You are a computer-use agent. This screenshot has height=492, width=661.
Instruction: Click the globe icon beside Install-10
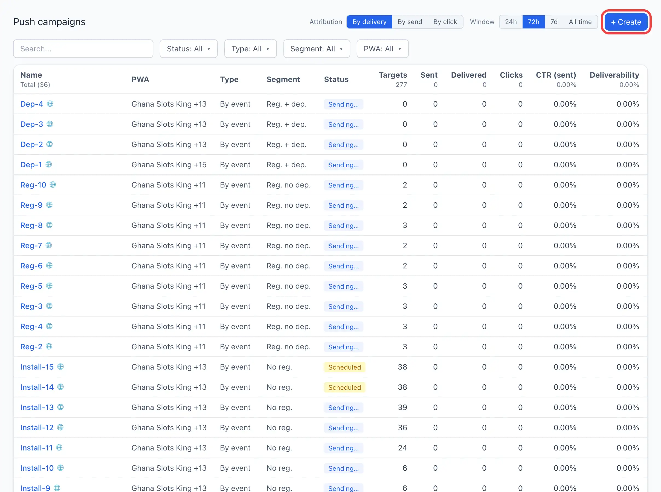pos(60,468)
